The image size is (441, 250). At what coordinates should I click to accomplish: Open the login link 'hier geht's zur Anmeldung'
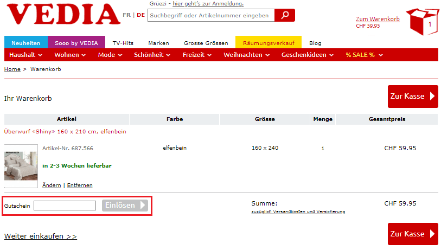[x=208, y=4]
